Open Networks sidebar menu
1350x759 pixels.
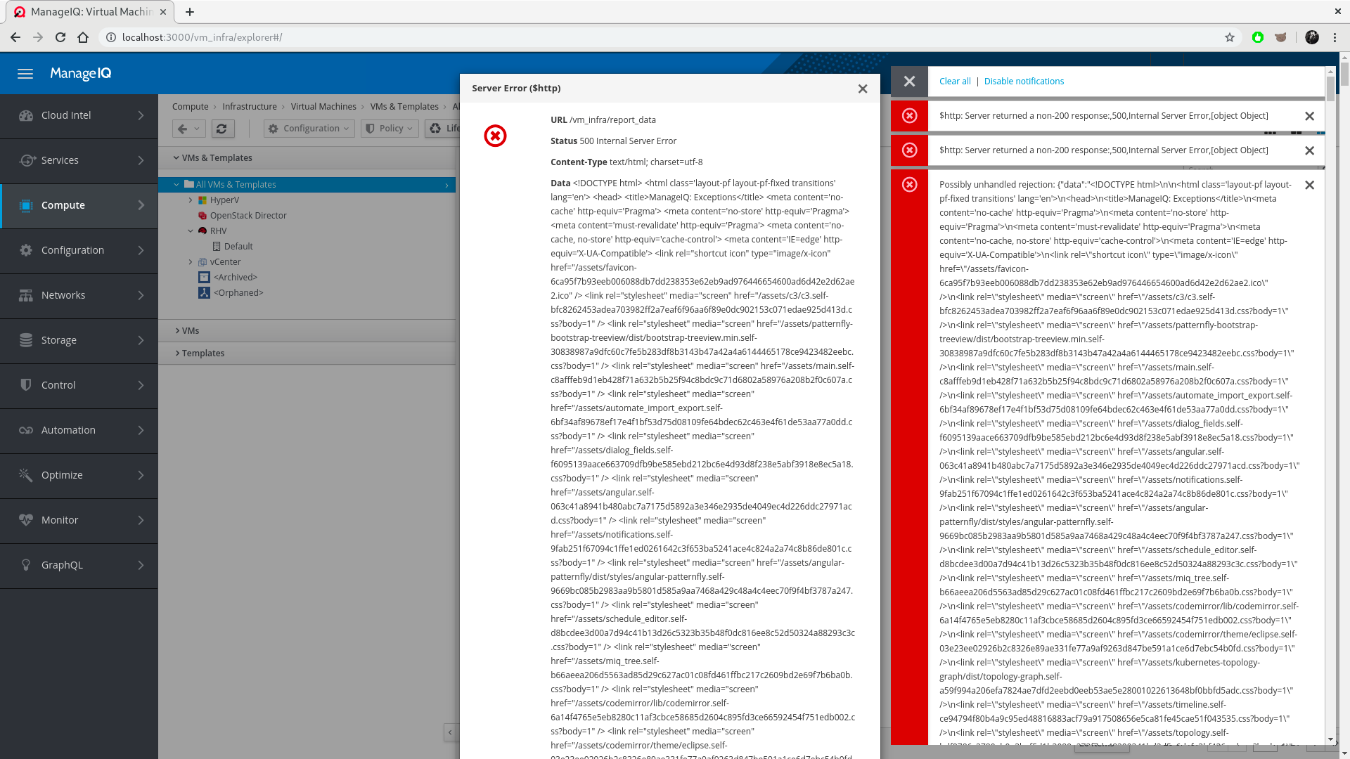click(x=79, y=295)
